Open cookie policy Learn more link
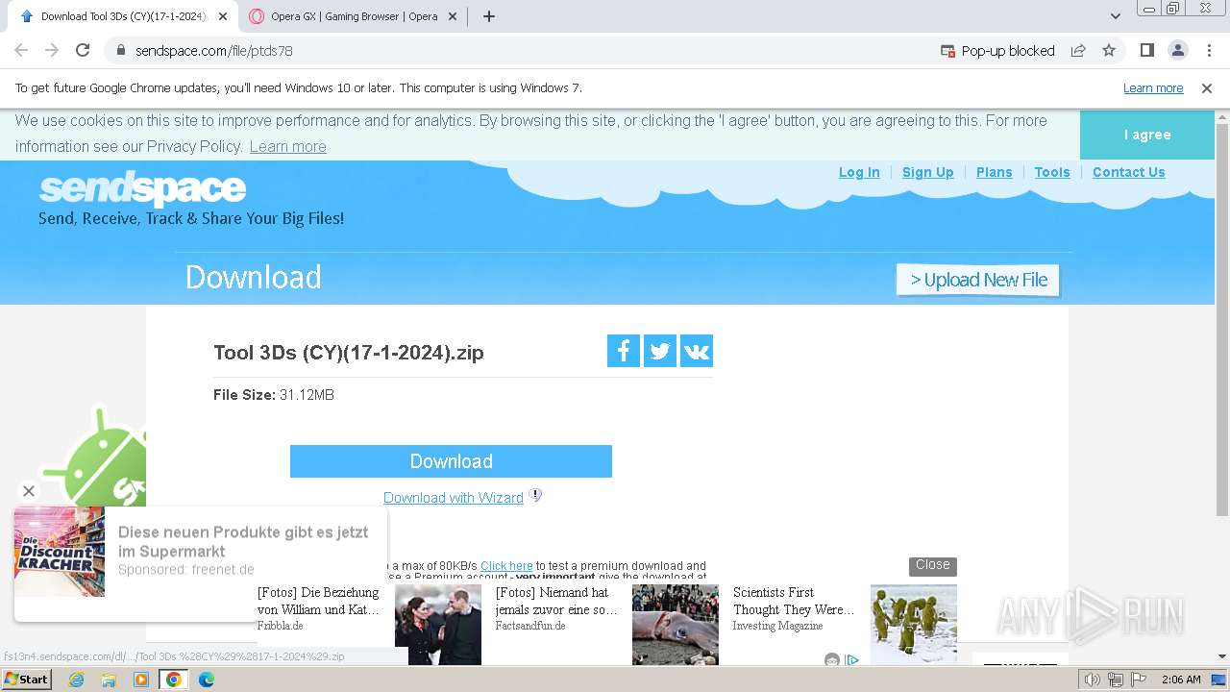This screenshot has width=1230, height=692. tap(287, 146)
